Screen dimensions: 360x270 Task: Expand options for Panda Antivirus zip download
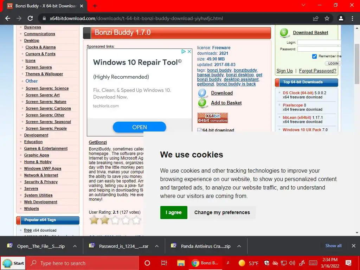click(x=239, y=246)
